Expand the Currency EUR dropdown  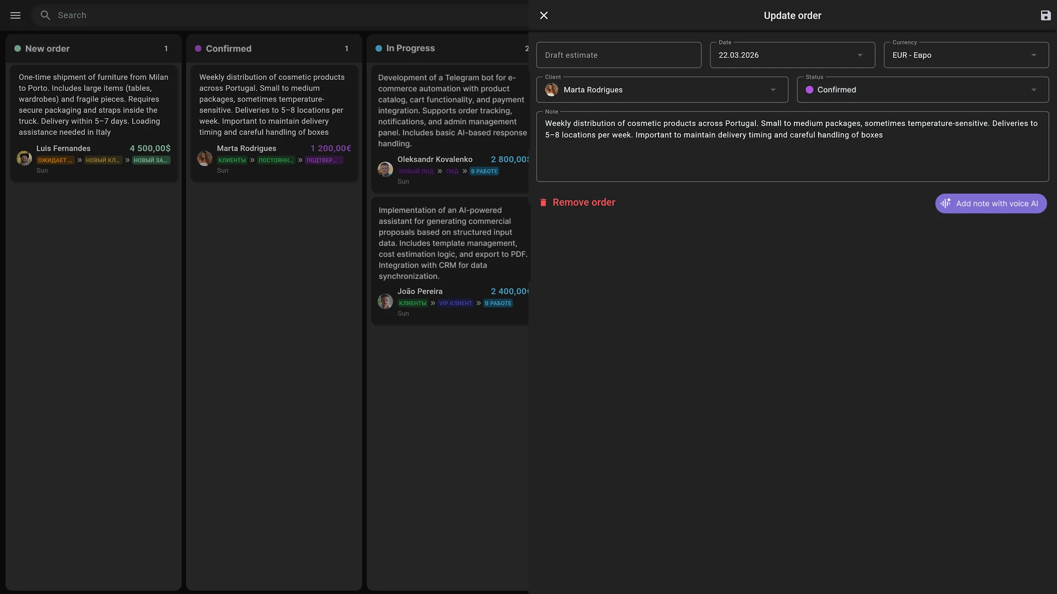pyautogui.click(x=1033, y=55)
